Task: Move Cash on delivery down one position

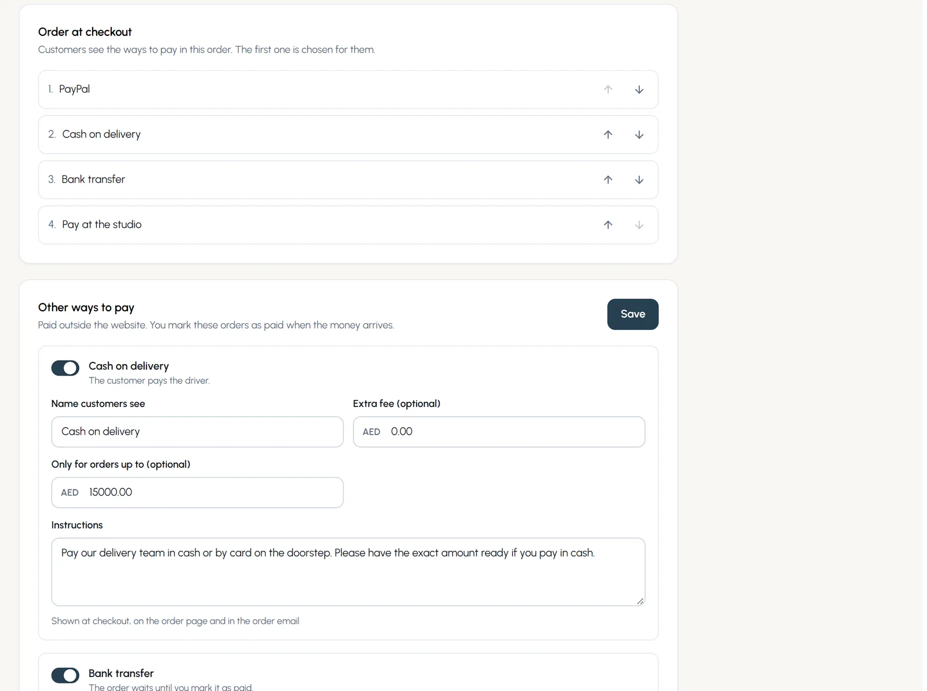Action: (639, 134)
